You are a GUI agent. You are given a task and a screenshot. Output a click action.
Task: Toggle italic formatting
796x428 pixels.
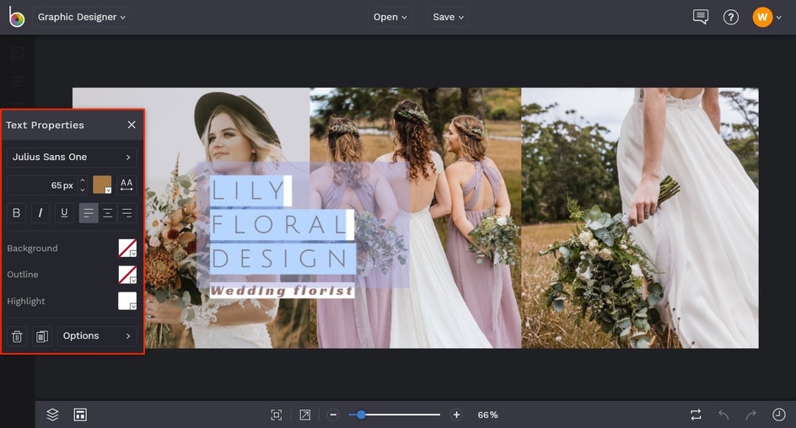point(40,213)
